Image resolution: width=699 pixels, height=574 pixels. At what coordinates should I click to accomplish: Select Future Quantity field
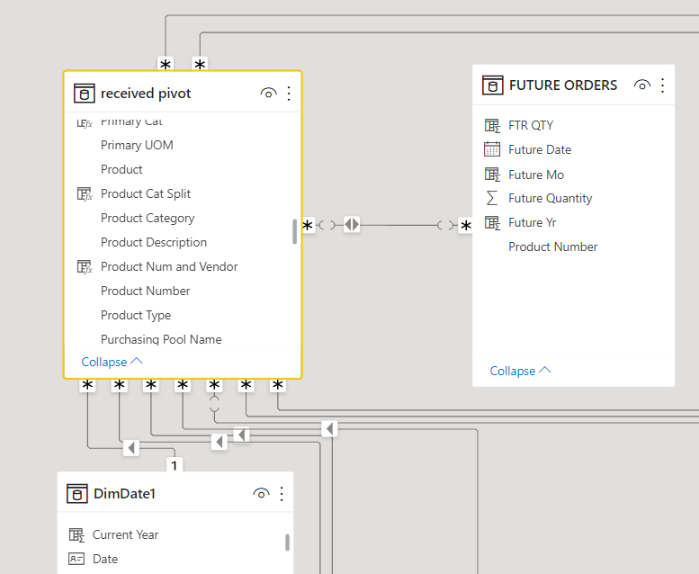551,199
